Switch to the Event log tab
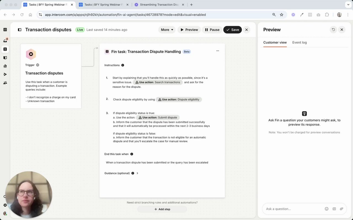 point(299,42)
